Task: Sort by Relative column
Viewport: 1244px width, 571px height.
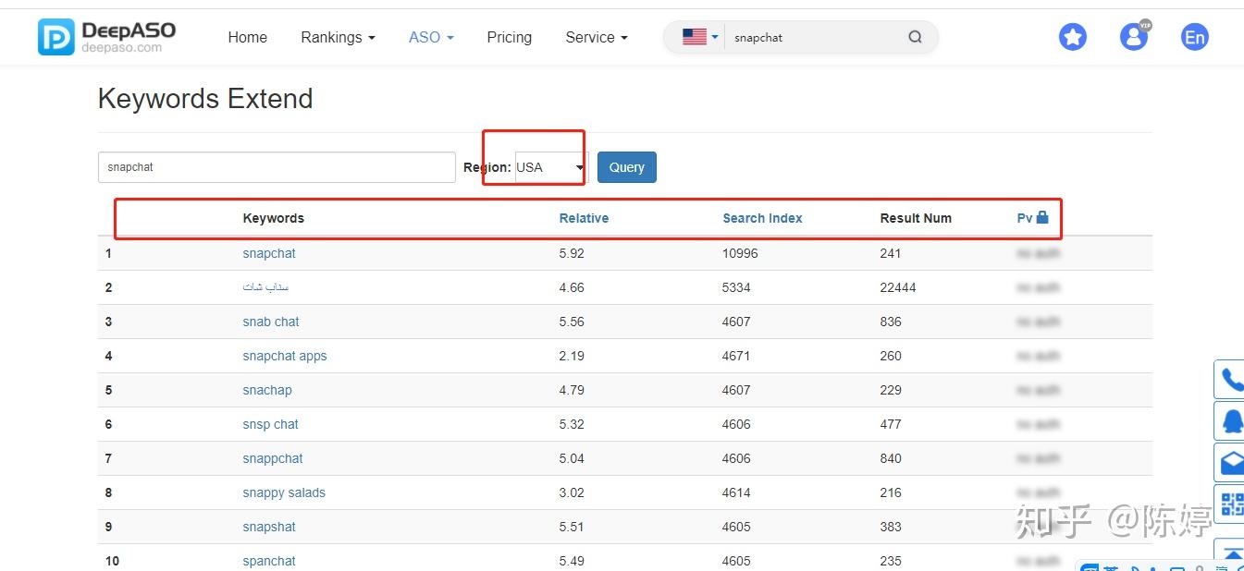Action: click(x=584, y=218)
